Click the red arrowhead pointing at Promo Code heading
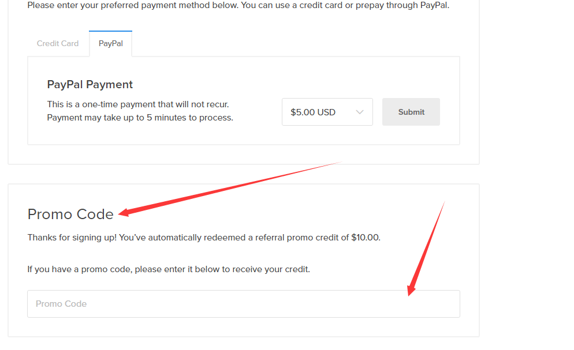 pyautogui.click(x=124, y=213)
